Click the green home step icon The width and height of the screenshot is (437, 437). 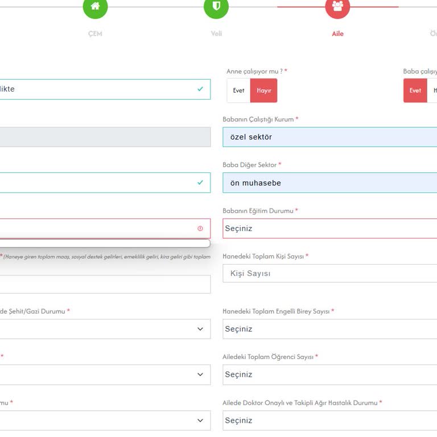95,7
